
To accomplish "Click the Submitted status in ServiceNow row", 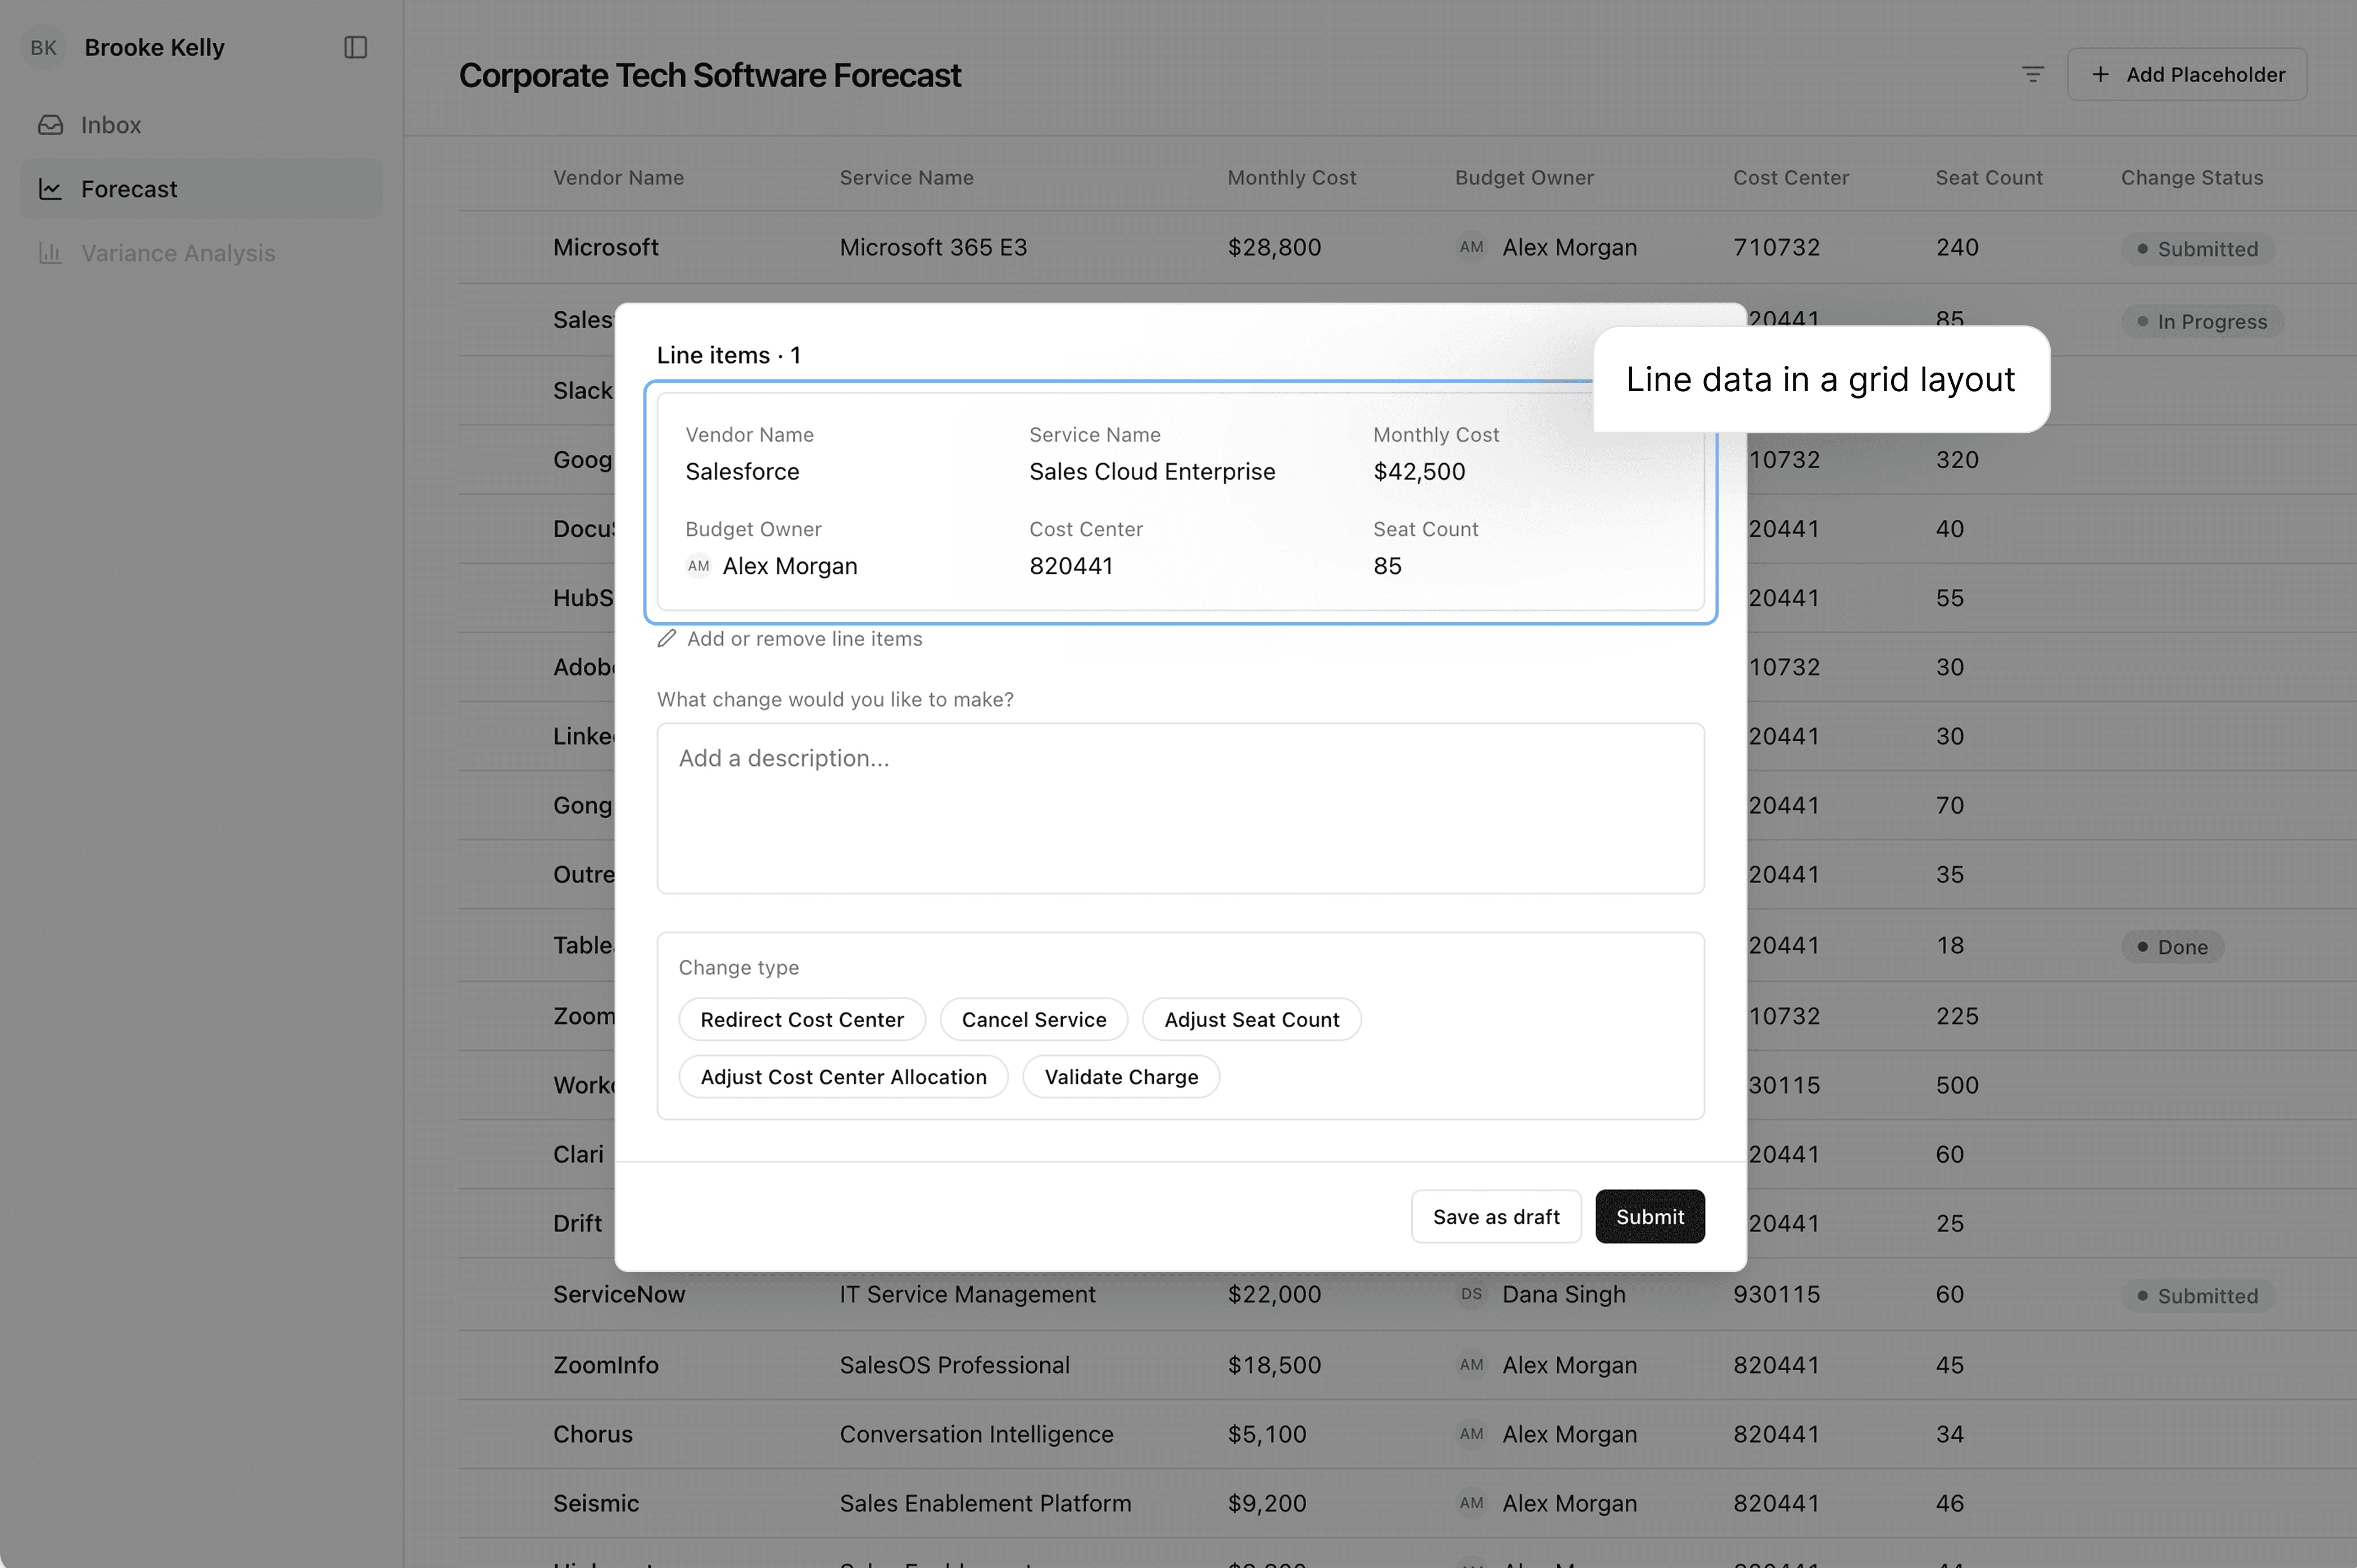I will 2198,1296.
